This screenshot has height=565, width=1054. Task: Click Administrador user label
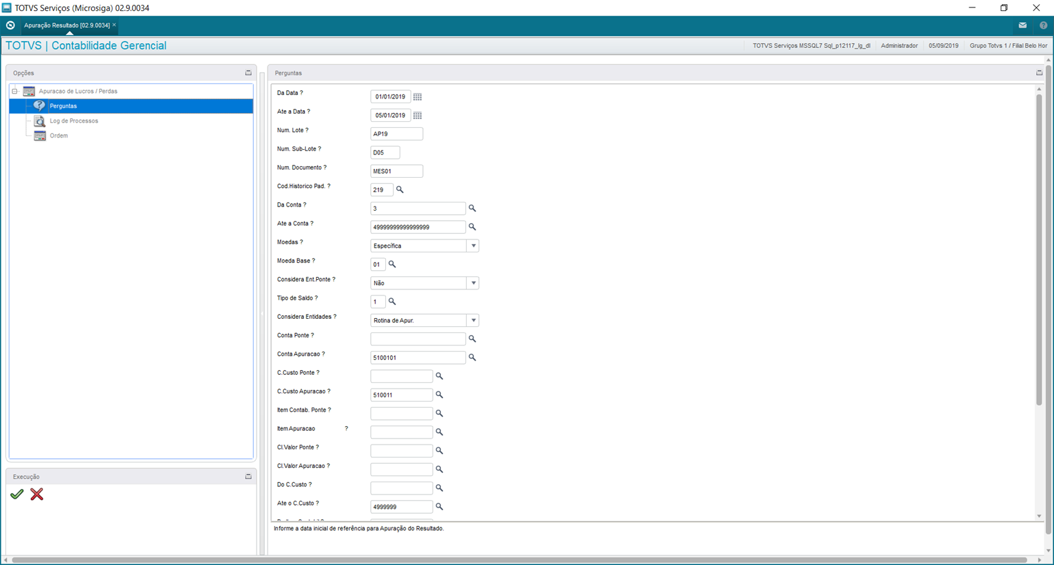[899, 46]
